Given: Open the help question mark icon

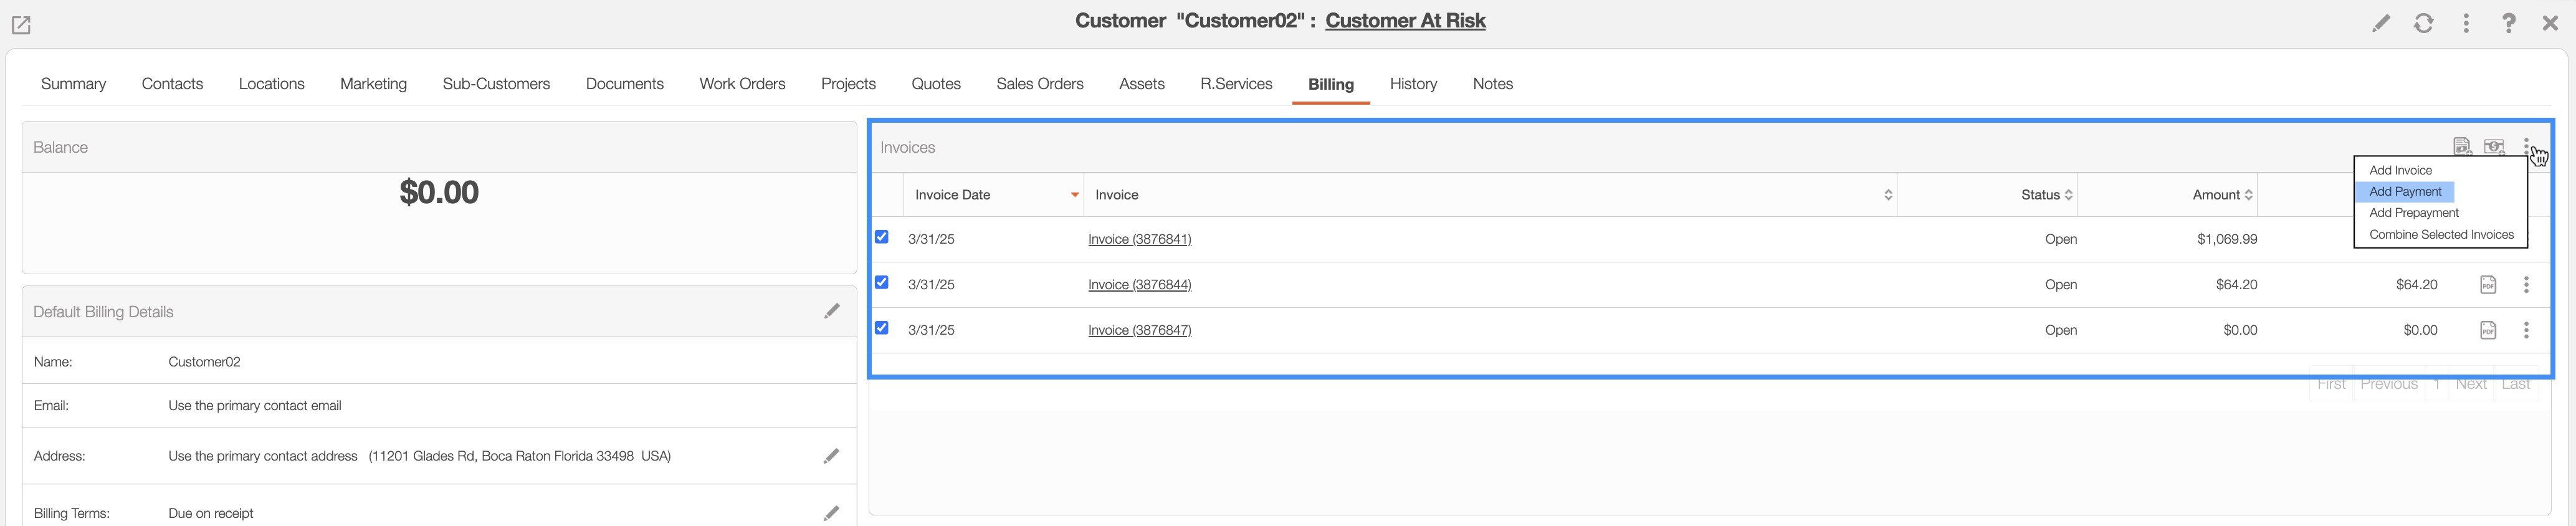Looking at the screenshot, I should tap(2508, 23).
